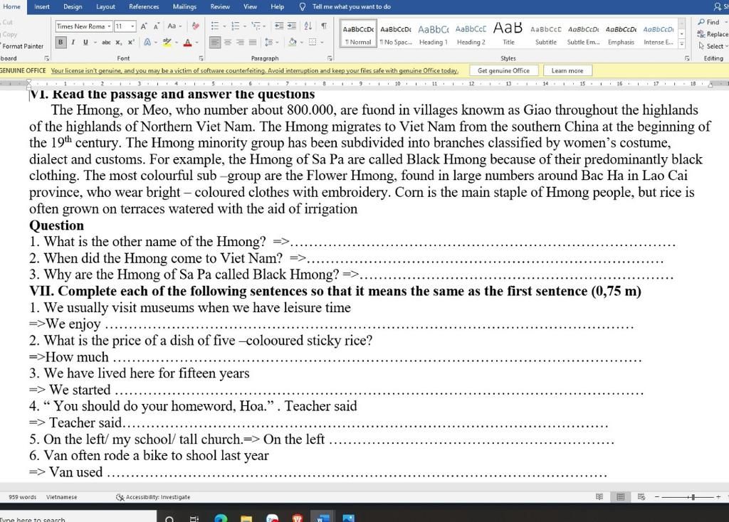Decrease paragraph indent
The height and width of the screenshot is (522, 729).
279,26
